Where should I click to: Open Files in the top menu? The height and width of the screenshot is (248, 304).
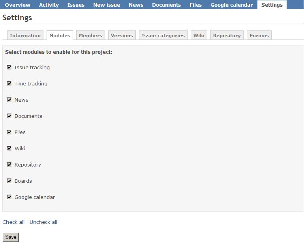coord(195,5)
